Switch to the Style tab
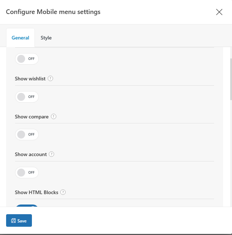This screenshot has height=235, width=232. (46, 38)
